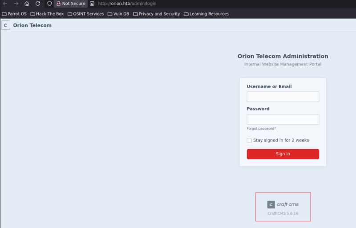Click the Not Secure padlock indicator

[x=71, y=4]
